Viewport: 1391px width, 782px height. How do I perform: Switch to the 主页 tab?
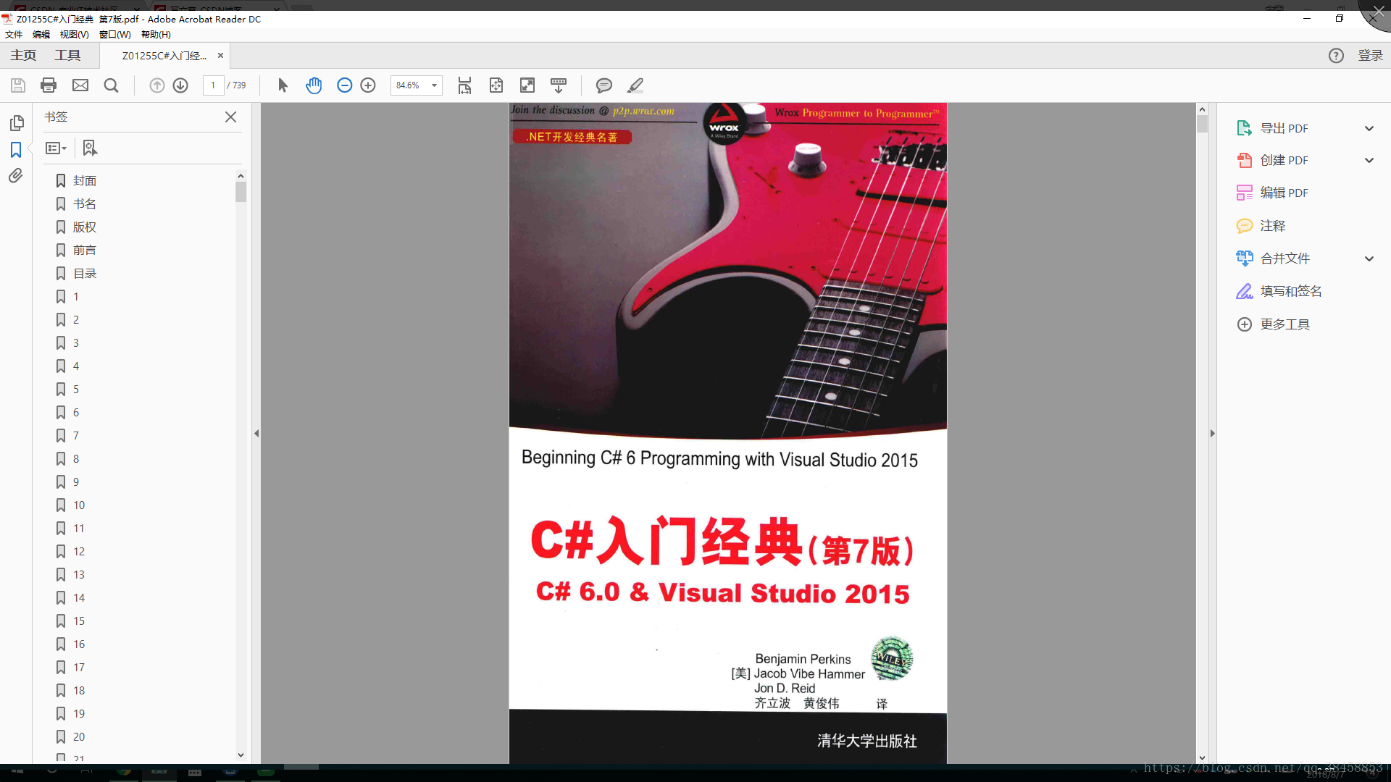coord(23,56)
